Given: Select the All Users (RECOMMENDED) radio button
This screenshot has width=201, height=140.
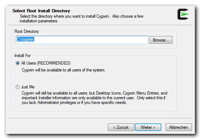Looking at the screenshot, I should point(18,63).
